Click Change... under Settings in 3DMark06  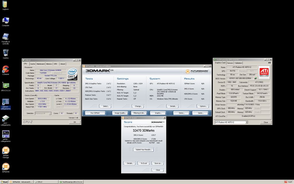coord(138,106)
